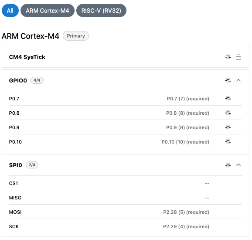
Task: Configure pin P0.7 via sliders icon
Action: 228,98
